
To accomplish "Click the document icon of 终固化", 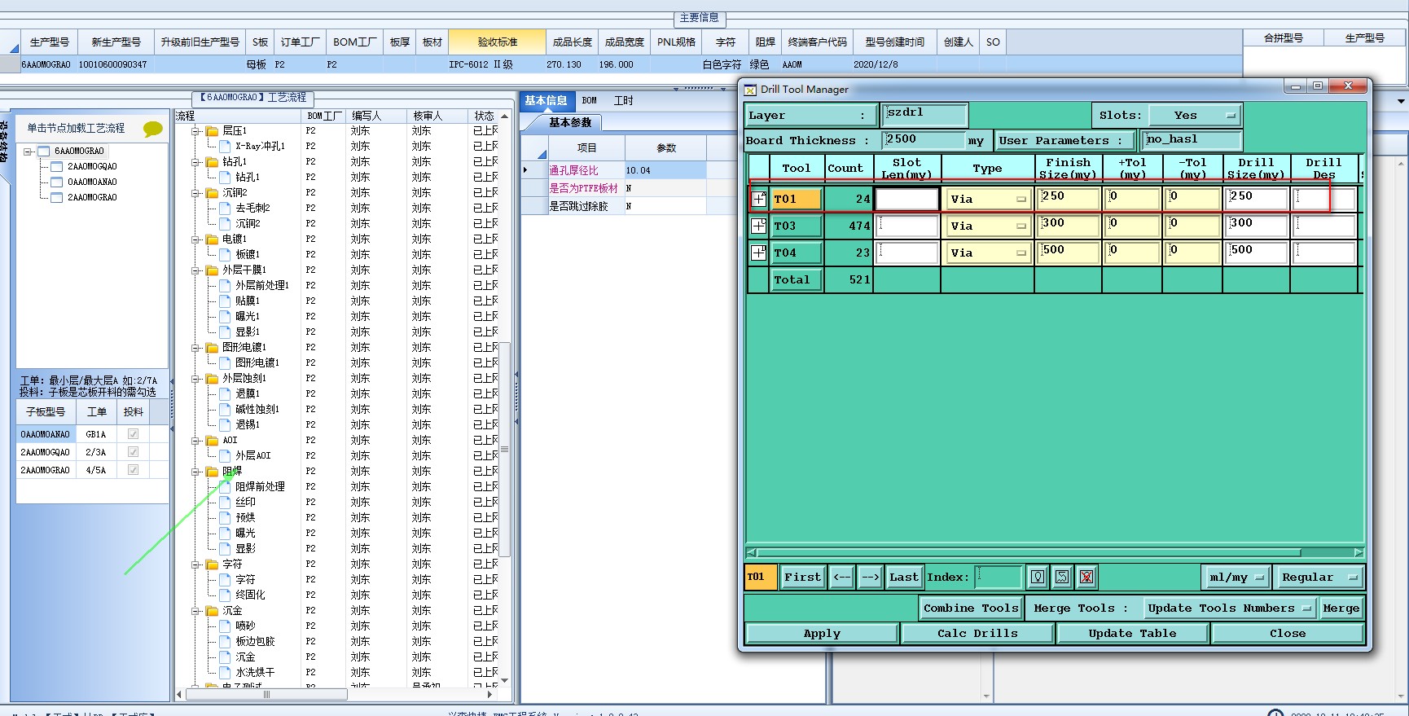I will click(226, 595).
